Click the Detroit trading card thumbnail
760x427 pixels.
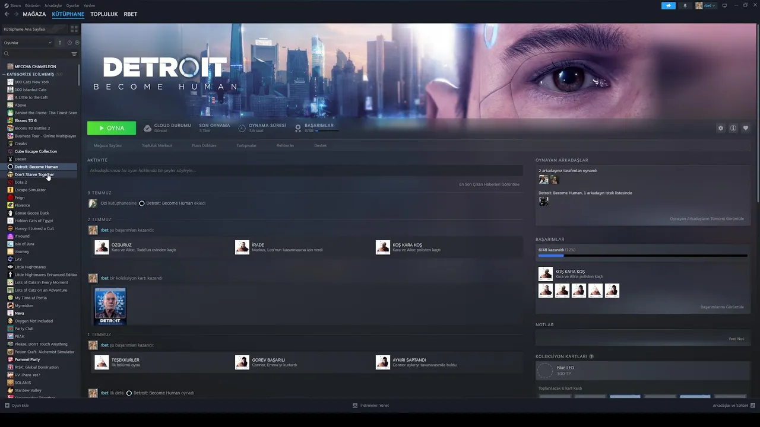[110, 306]
